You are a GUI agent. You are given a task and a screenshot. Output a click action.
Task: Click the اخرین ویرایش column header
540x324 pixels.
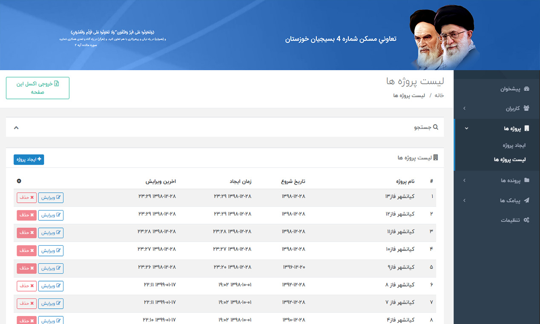[161, 182]
